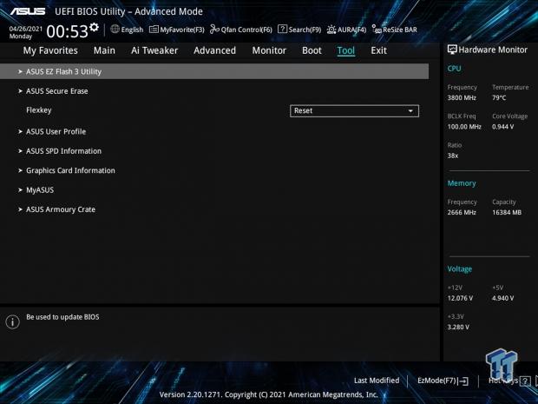538x404 pixels.
Task: Click the memory capacity 16384 MB
Action: tap(507, 213)
